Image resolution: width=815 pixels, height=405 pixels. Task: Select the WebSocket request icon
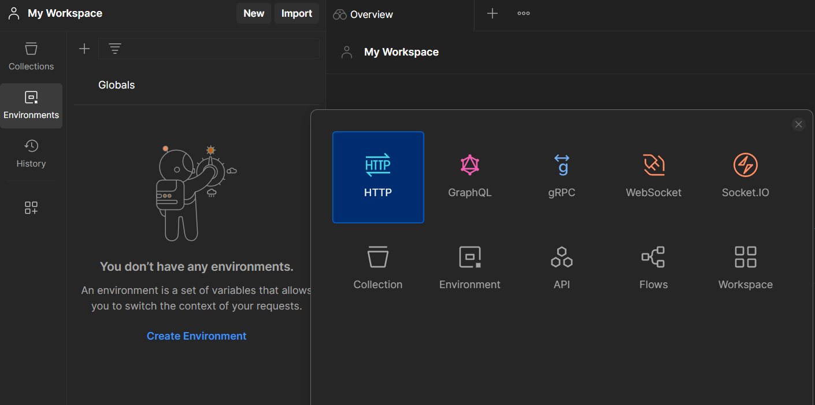654,165
